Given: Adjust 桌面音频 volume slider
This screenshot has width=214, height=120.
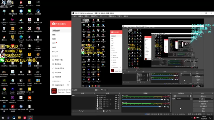Looking at the screenshot, I should click(x=143, y=107).
